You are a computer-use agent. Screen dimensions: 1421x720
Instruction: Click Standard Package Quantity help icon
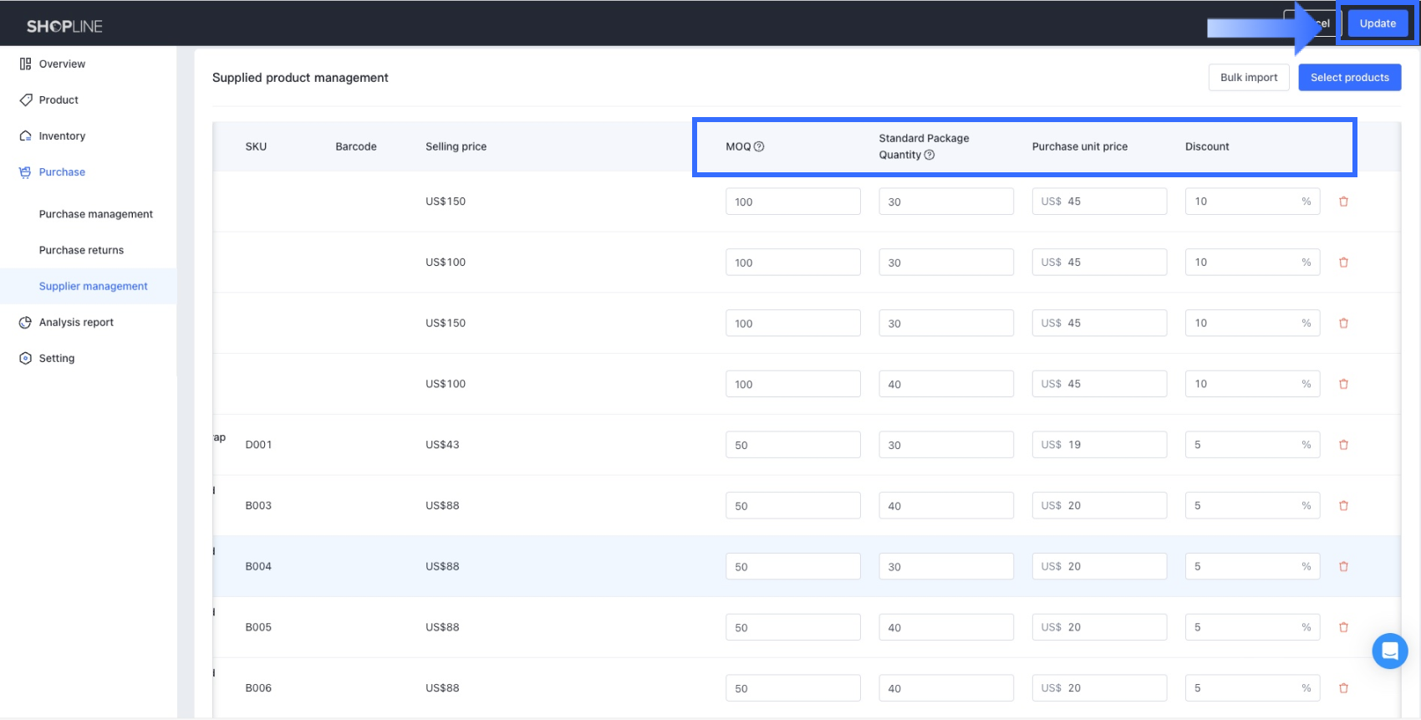click(930, 155)
